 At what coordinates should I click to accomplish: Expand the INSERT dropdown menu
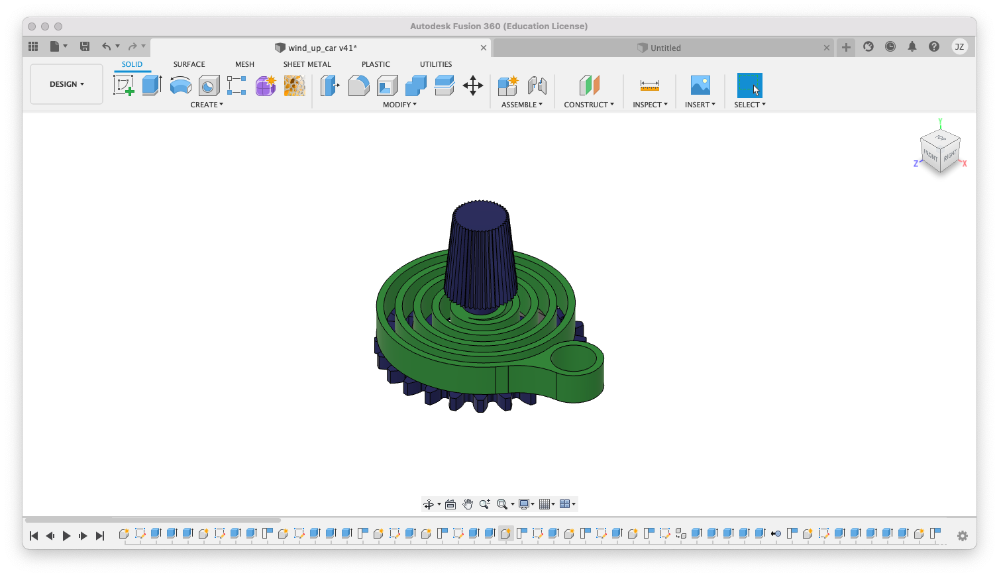tap(700, 105)
